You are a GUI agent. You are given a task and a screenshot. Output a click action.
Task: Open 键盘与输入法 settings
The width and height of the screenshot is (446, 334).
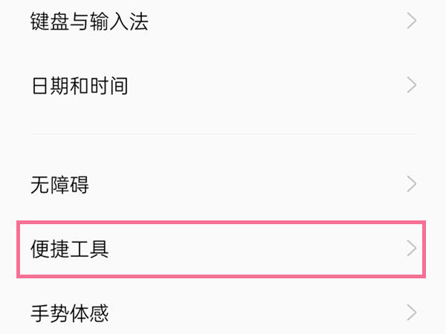click(223, 22)
